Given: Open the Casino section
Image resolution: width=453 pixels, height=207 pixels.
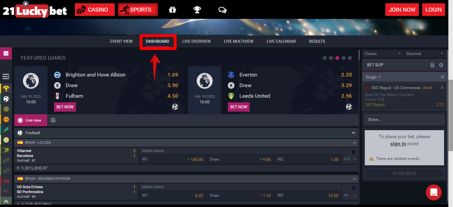Looking at the screenshot, I should [x=95, y=10].
